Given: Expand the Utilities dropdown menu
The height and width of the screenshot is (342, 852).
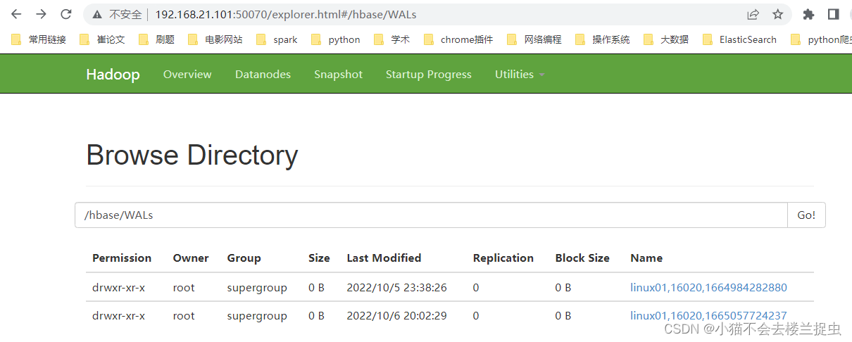Looking at the screenshot, I should [x=520, y=74].
